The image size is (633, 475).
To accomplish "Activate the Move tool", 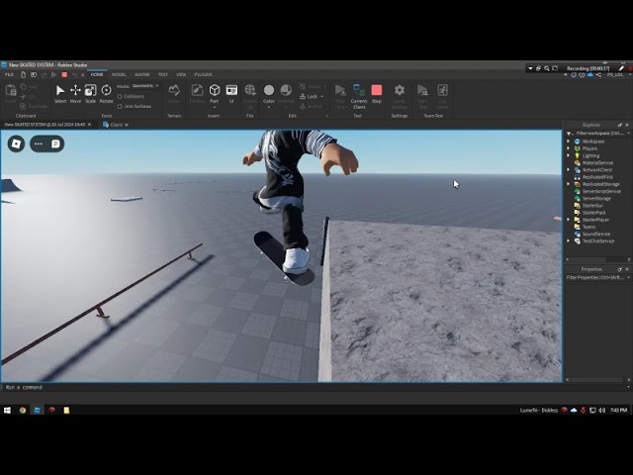I will [x=75, y=94].
